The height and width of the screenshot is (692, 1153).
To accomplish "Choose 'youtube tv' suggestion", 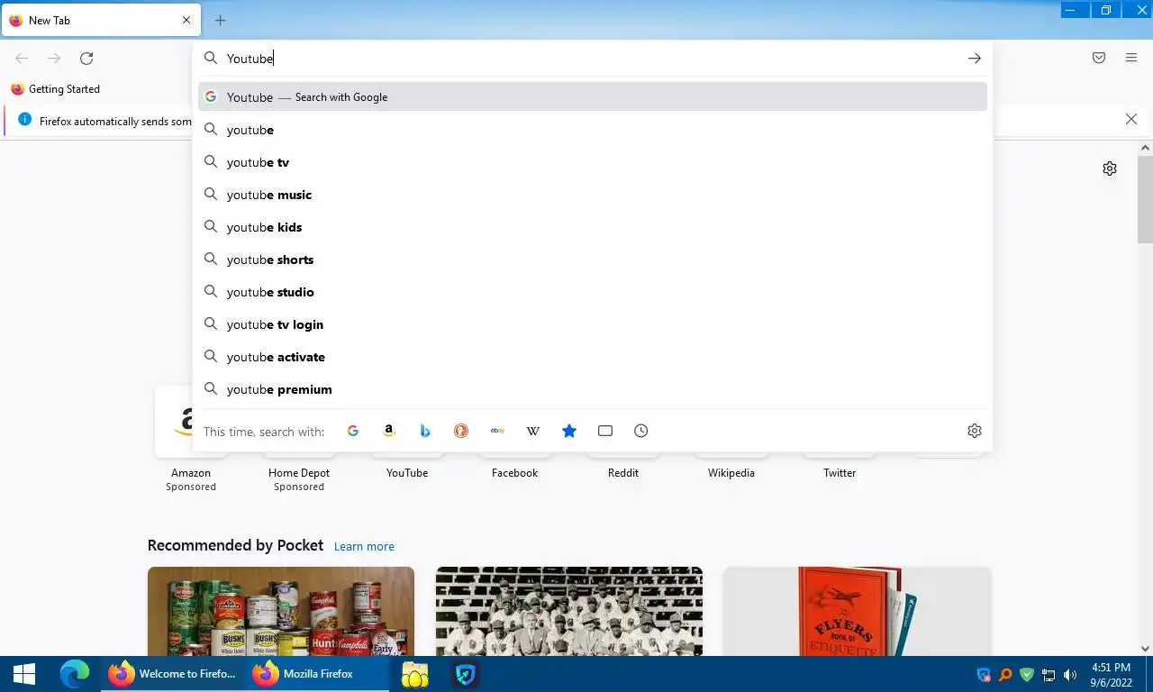I will [593, 162].
